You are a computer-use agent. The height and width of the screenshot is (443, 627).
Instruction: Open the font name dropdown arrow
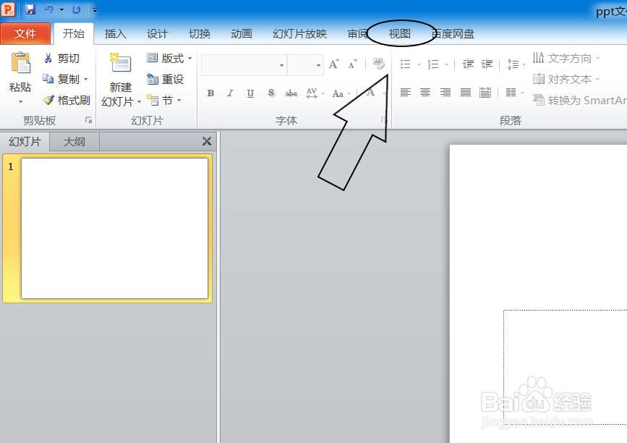(x=282, y=65)
